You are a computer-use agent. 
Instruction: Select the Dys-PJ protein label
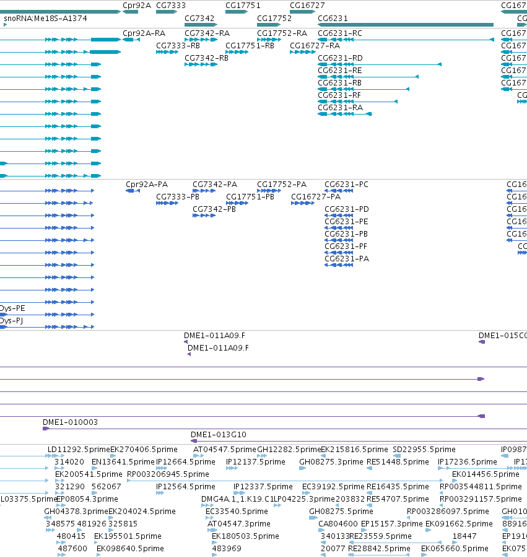click(11, 321)
